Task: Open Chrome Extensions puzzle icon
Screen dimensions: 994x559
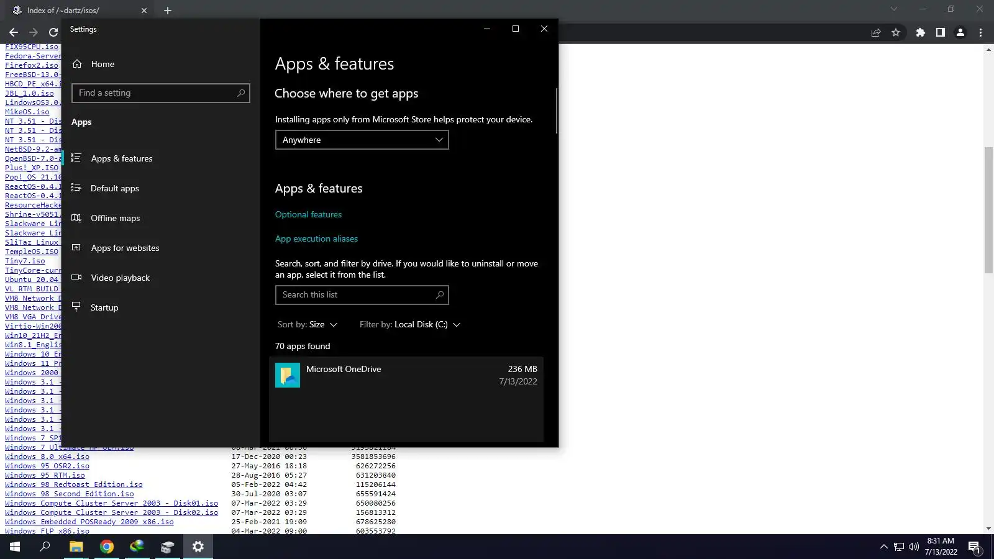Action: pyautogui.click(x=921, y=32)
